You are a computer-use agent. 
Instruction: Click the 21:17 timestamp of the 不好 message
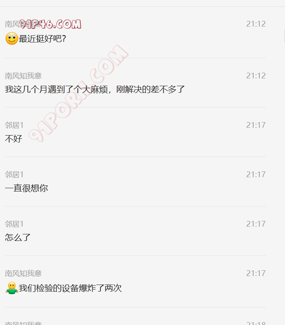(256, 125)
